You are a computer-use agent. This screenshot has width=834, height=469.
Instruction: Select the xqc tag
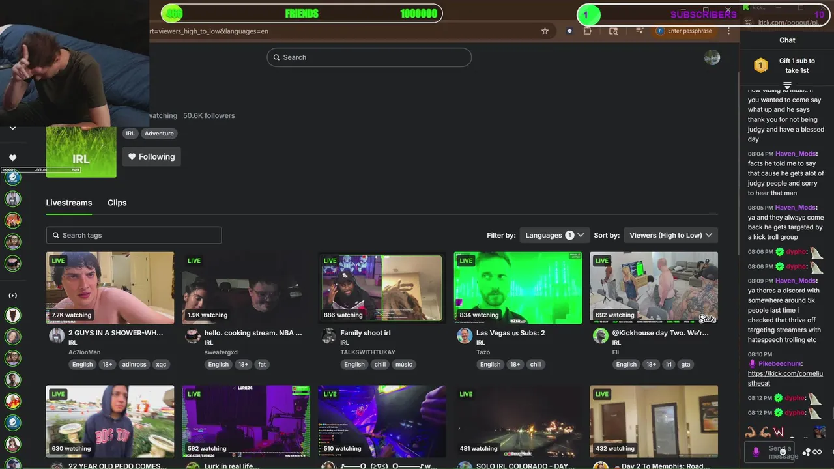[x=161, y=365]
